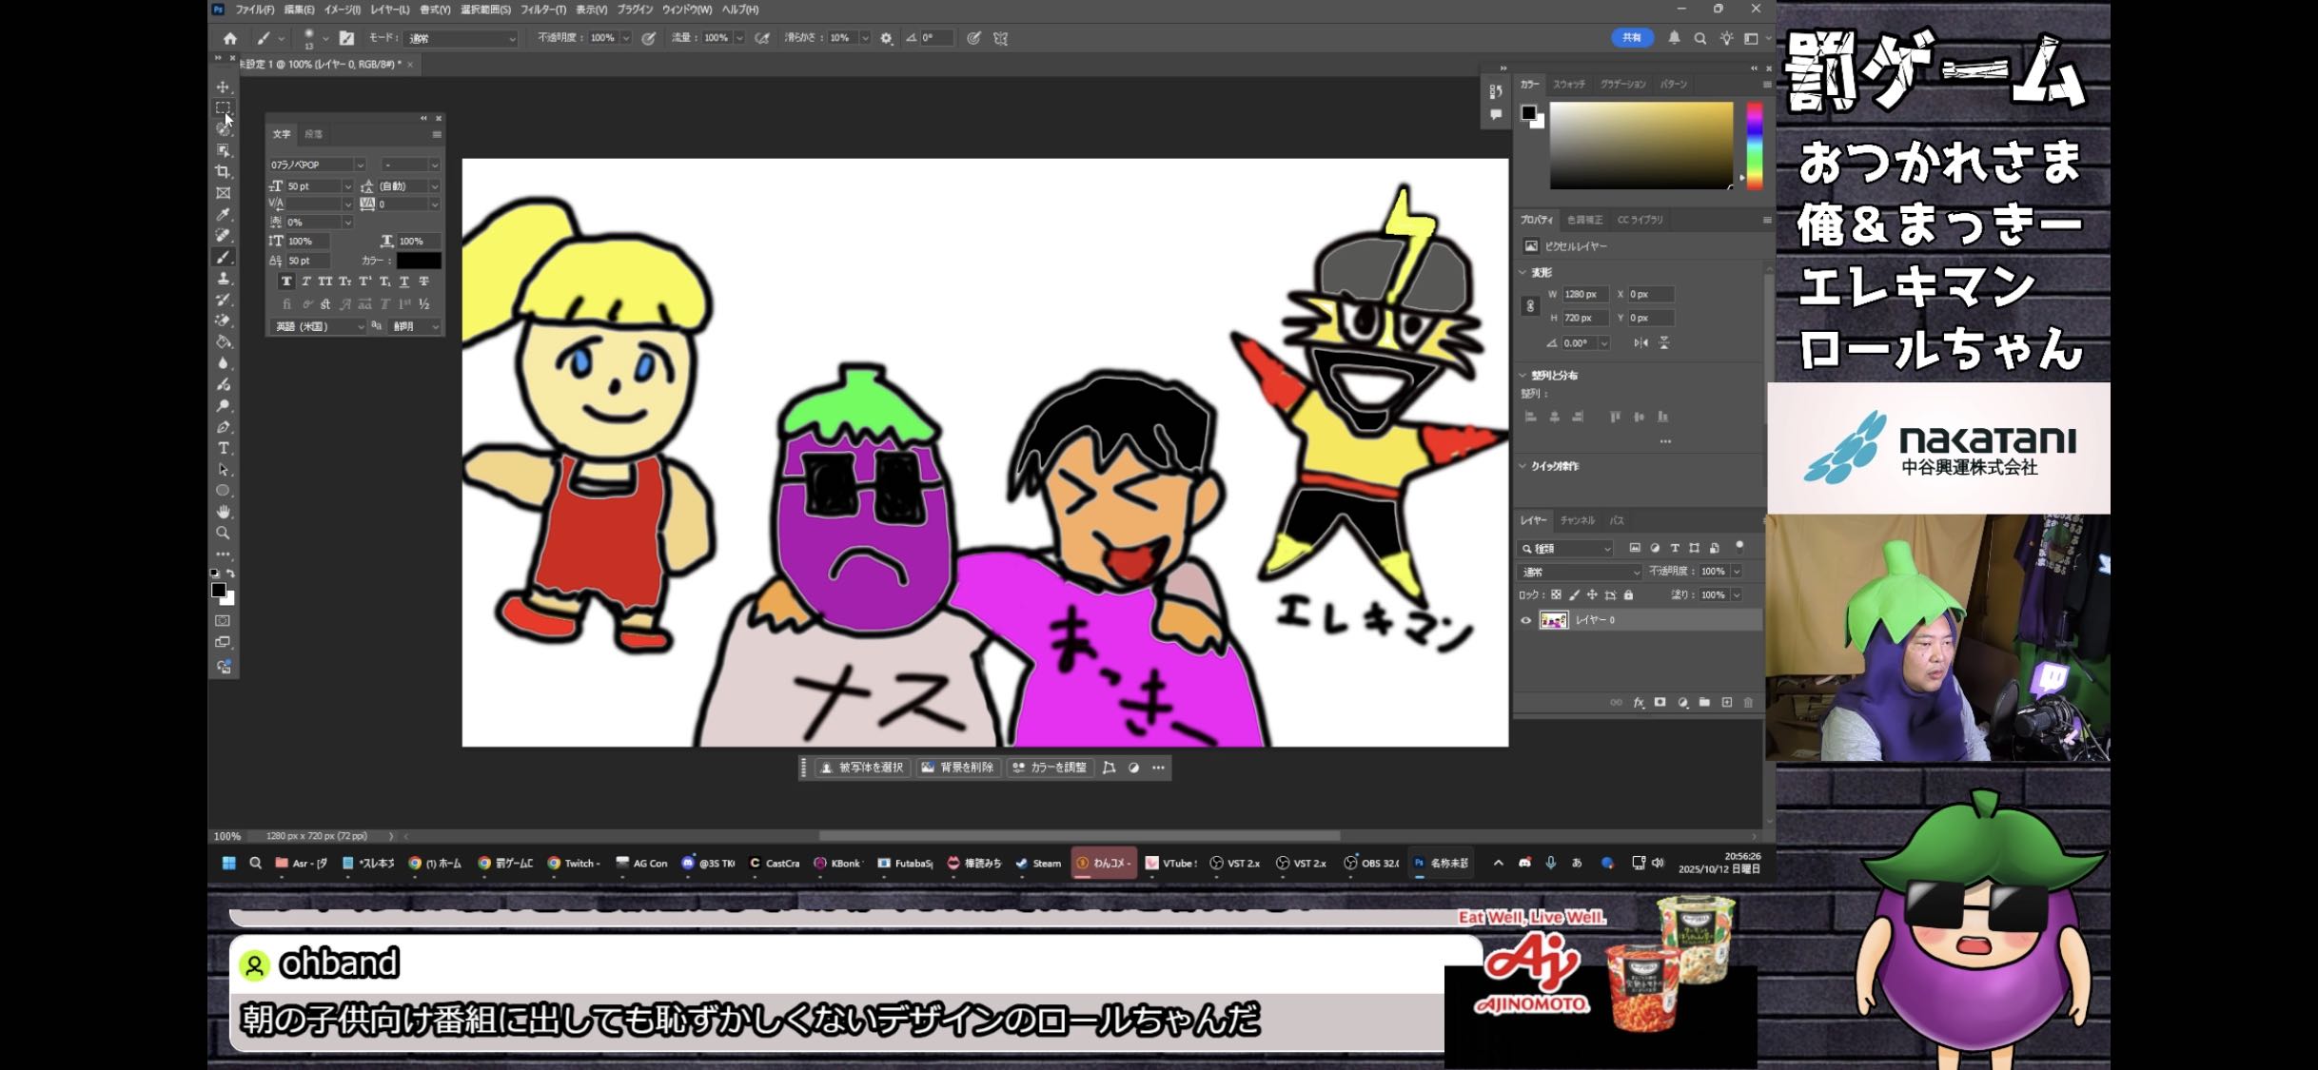Toggle lock all for the layer
2318x1070 pixels.
pyautogui.click(x=1628, y=595)
